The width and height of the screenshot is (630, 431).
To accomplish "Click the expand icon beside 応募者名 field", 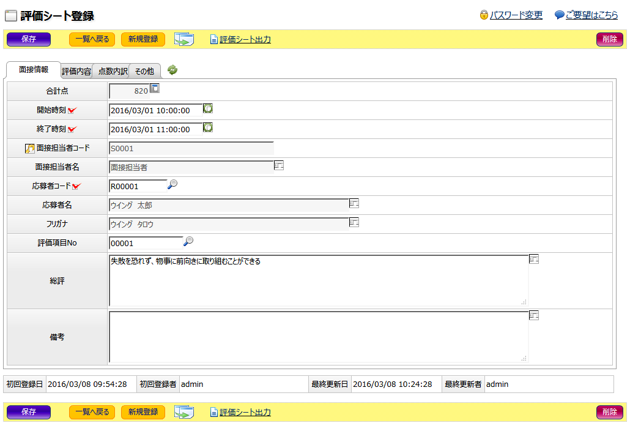I will 354,203.
